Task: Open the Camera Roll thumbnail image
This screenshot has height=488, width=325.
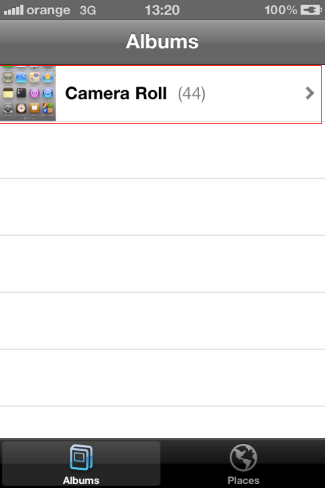Action: [28, 93]
